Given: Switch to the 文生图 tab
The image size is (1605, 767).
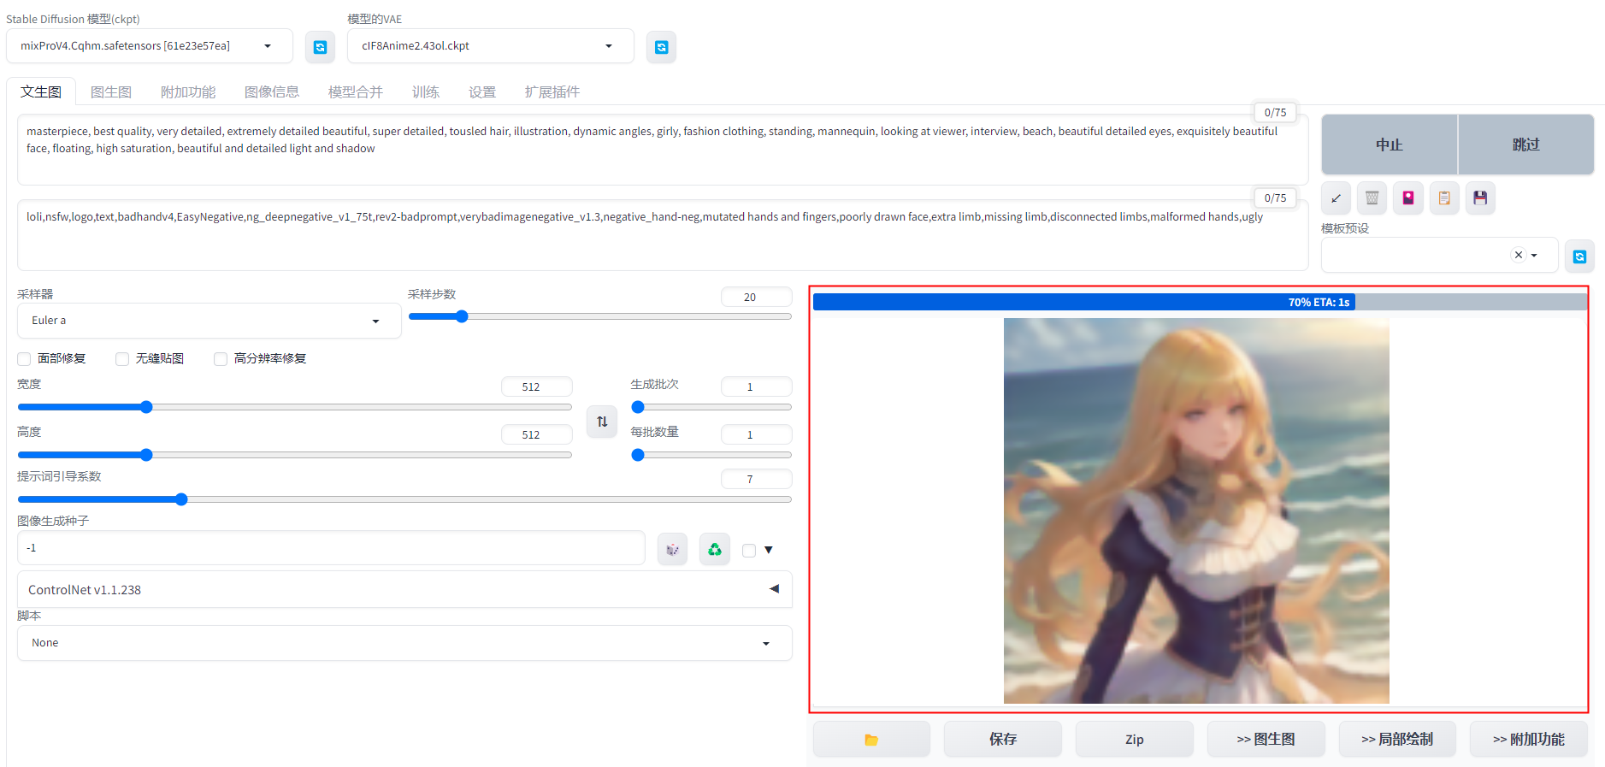Looking at the screenshot, I should tap(41, 91).
